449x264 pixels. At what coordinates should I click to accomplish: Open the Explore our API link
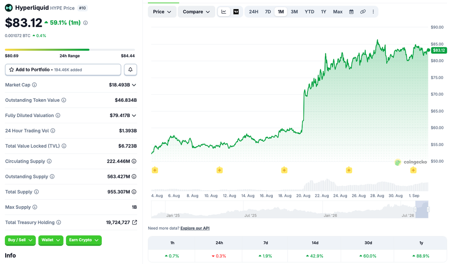click(195, 228)
